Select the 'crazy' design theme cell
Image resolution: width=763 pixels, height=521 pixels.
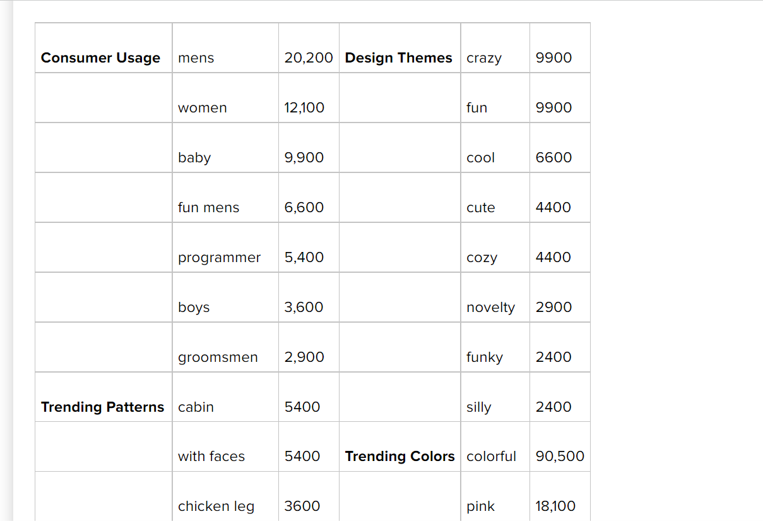click(495, 48)
